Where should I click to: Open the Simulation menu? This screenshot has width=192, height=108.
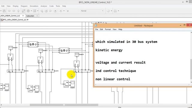(34, 6)
